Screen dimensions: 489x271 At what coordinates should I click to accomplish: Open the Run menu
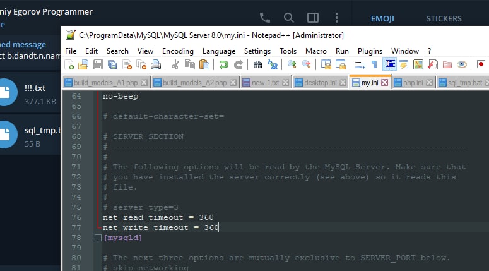pos(342,51)
